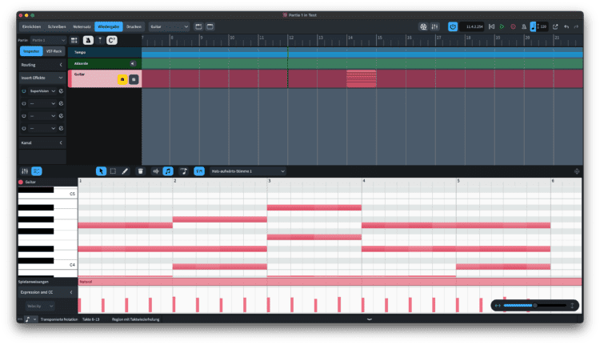Image resolution: width=600 pixels, height=345 pixels.
Task: Toggle the speaker audition notes icon
Action: tap(156, 171)
